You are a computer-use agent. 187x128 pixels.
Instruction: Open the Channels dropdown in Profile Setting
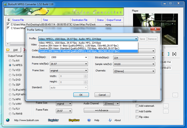tap(153, 71)
